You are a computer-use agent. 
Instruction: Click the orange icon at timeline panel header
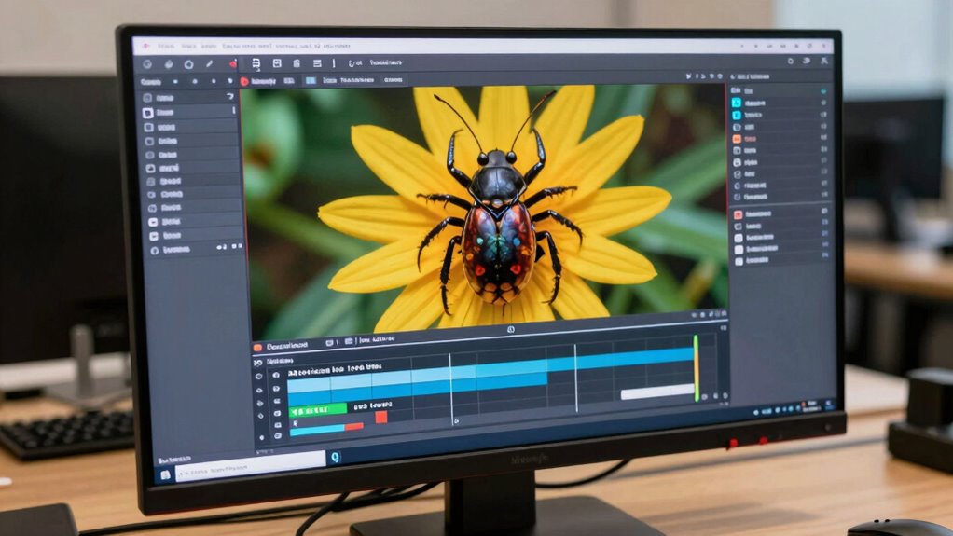tap(257, 347)
